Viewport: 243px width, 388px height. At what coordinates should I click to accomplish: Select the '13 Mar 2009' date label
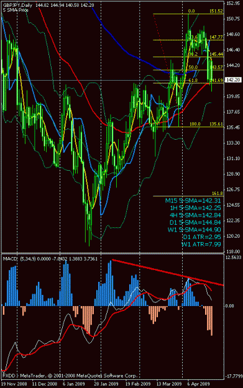tap(169, 384)
